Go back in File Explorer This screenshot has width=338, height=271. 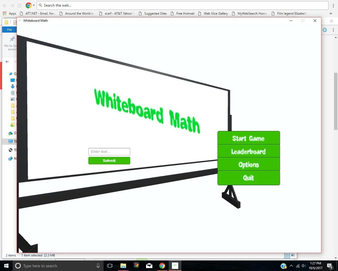[x=7, y=62]
